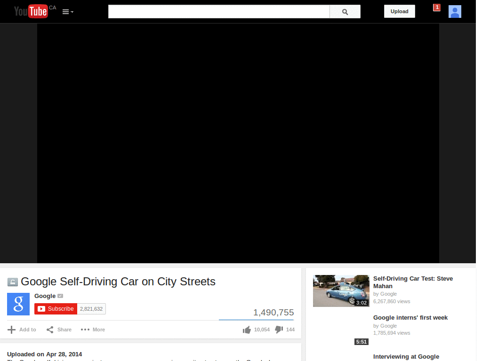This screenshot has height=361, width=482.
Task: Expand the dropdown arrow beside the guide menu
Action: (x=72, y=13)
